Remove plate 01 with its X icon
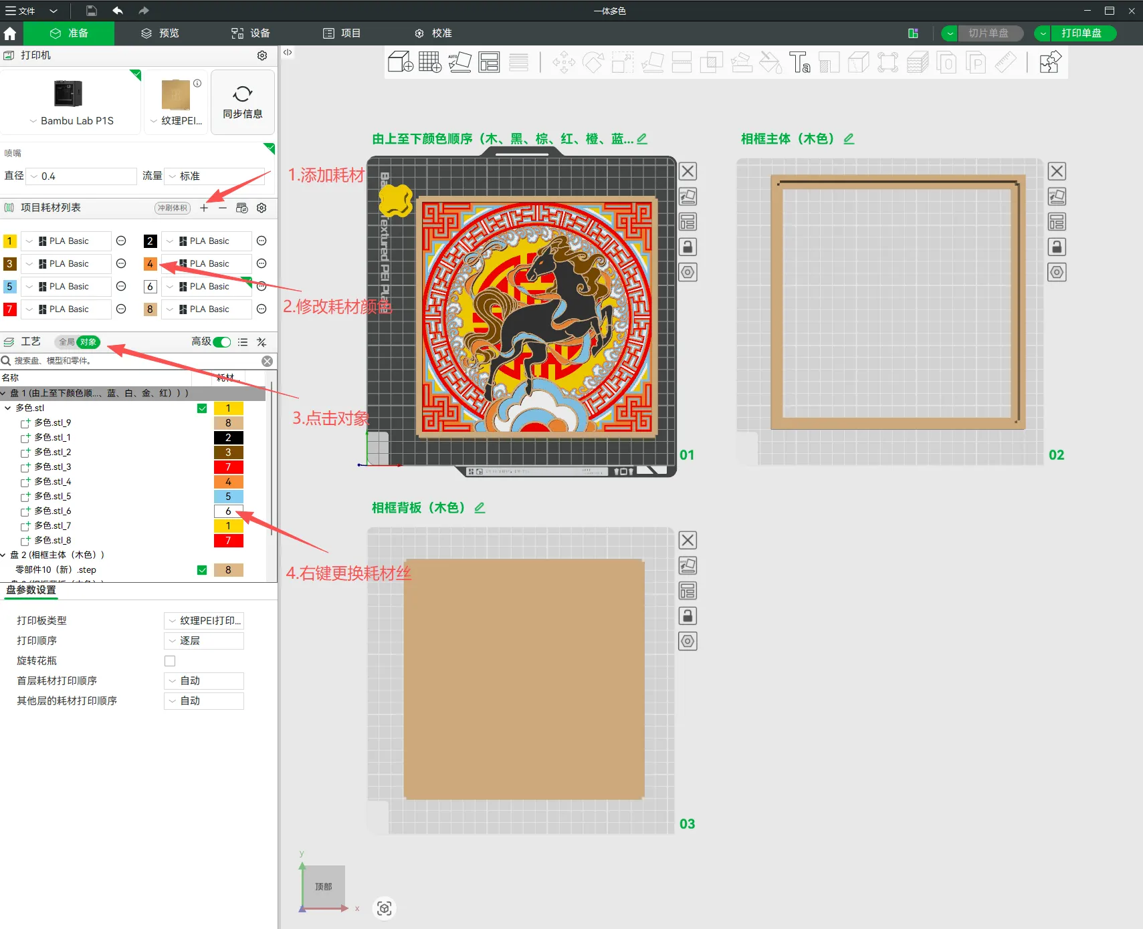The height and width of the screenshot is (929, 1143). pos(688,172)
